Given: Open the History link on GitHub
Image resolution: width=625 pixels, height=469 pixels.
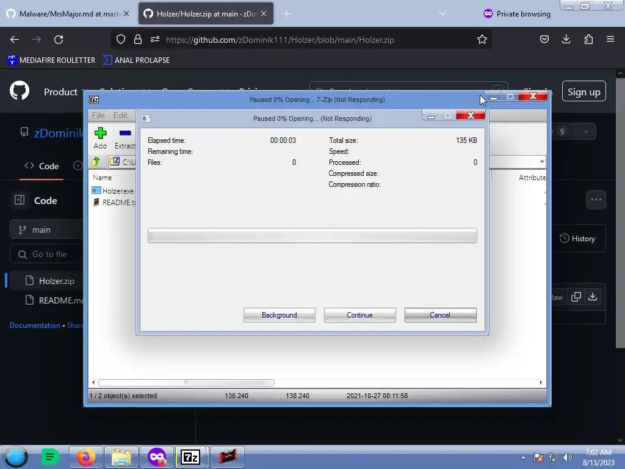Looking at the screenshot, I should (578, 239).
